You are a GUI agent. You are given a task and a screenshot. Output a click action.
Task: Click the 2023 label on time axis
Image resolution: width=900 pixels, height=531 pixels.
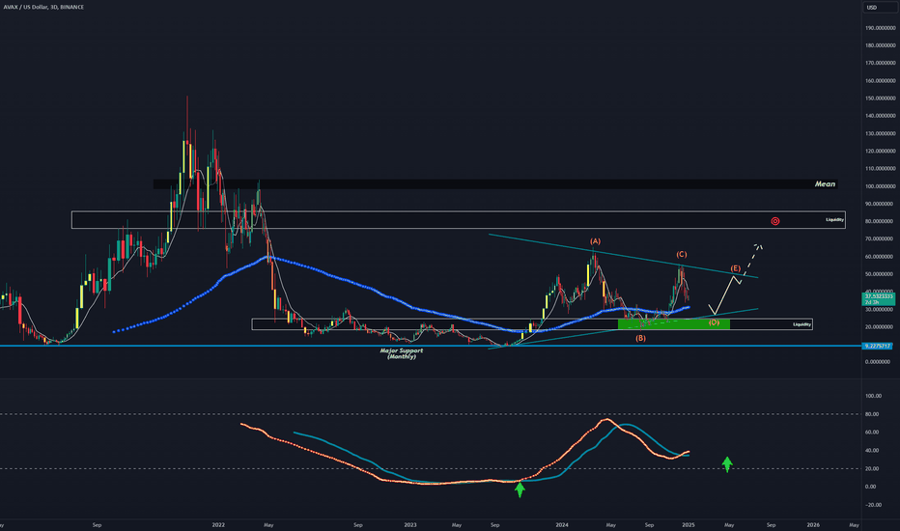point(409,524)
